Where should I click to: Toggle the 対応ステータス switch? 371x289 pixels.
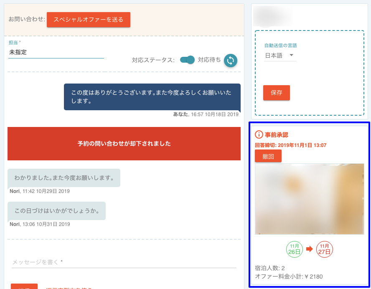tap(187, 60)
